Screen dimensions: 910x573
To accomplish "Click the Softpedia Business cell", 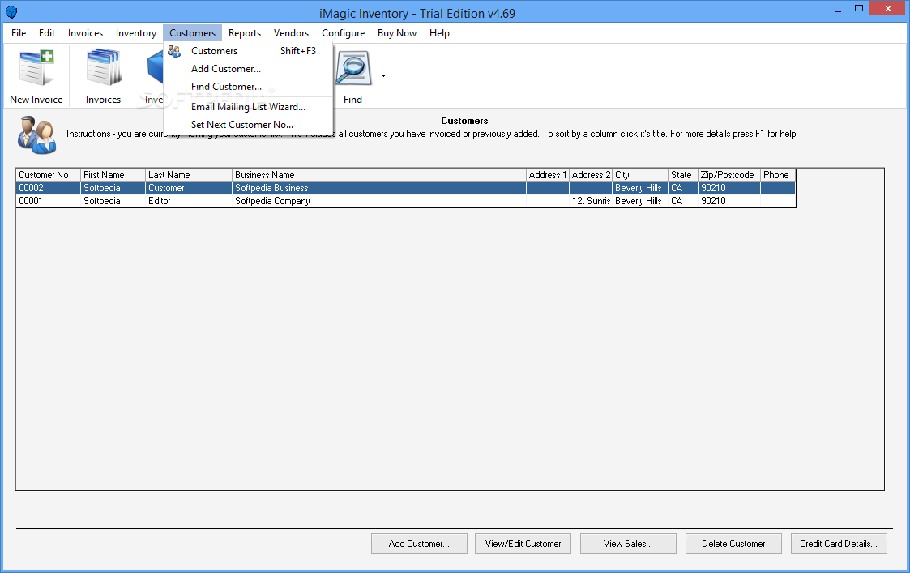I will 379,188.
